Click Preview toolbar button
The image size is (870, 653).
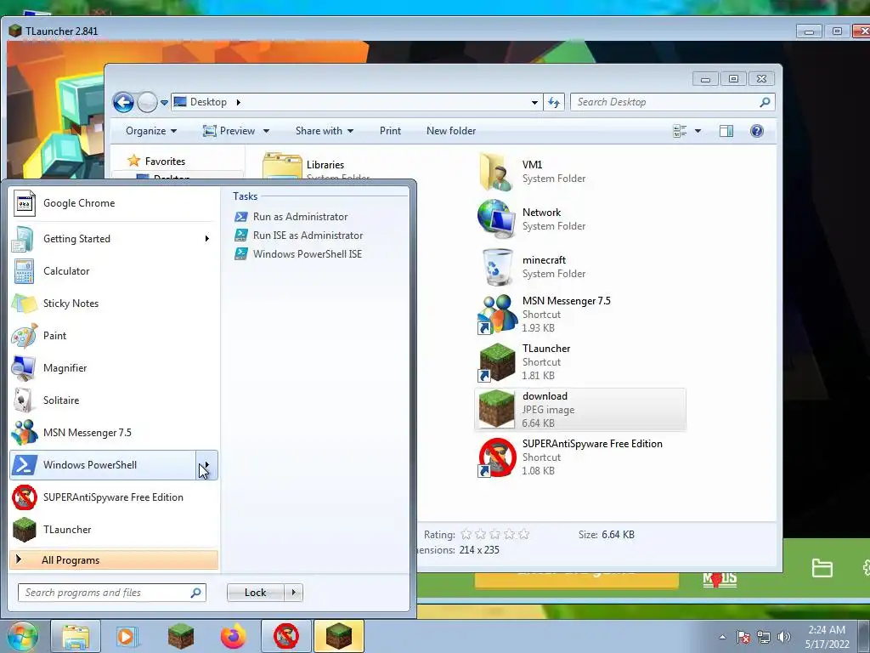(229, 131)
